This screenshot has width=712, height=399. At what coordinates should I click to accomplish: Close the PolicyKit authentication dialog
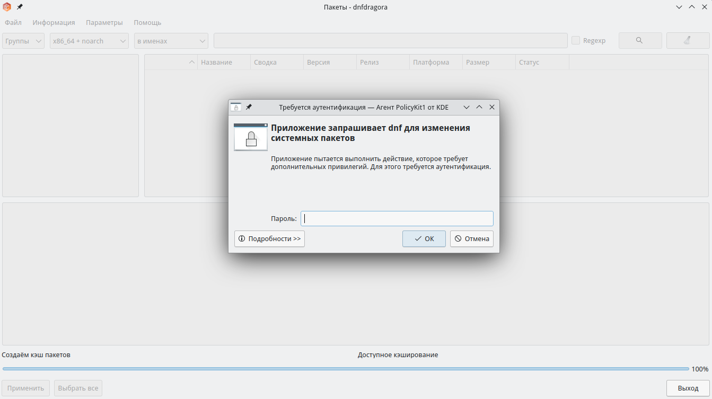pyautogui.click(x=492, y=107)
